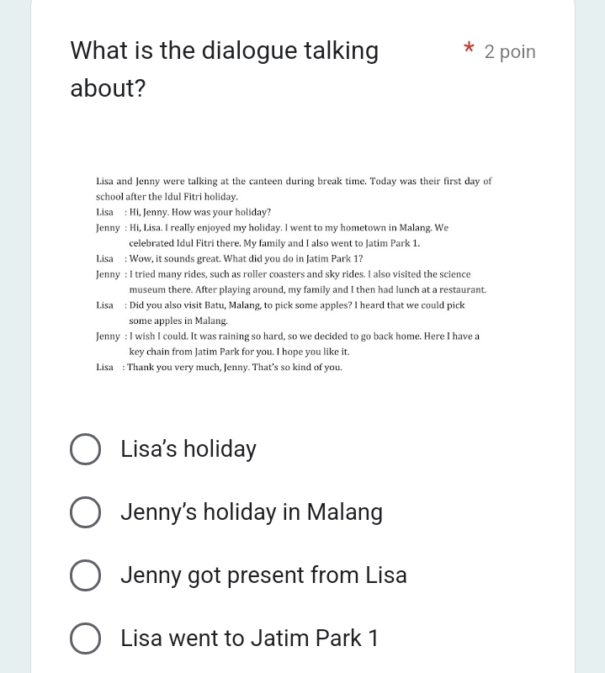Mark the "Lisa went to Jatim Park 1" radio circle

[86, 639]
